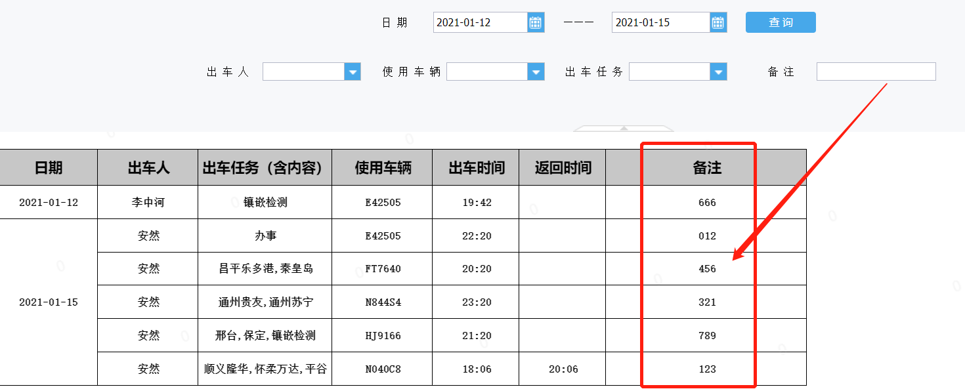Click departure time 21:20
This screenshot has width=965, height=389.
[x=477, y=336]
